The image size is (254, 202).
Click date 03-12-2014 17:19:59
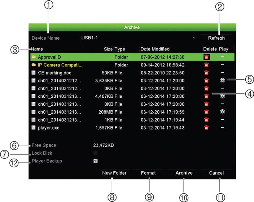point(162,112)
